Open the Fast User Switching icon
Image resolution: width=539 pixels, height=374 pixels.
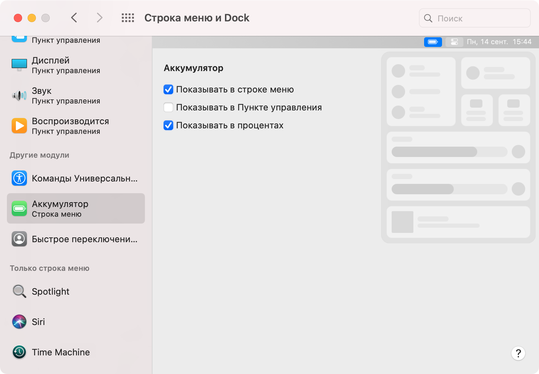[x=19, y=239]
